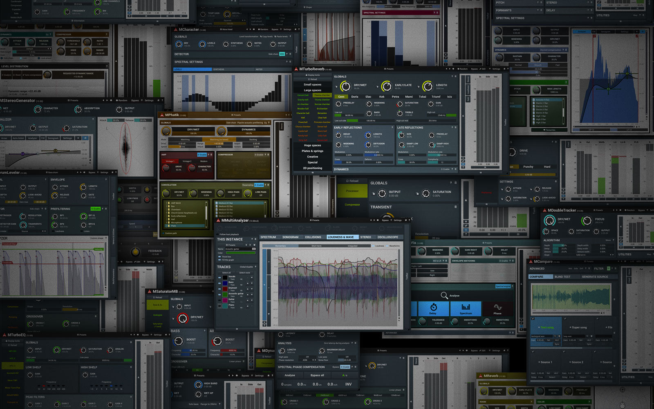
Task: Toggle visibility of the Vocals track
Action: [x=219, y=278]
